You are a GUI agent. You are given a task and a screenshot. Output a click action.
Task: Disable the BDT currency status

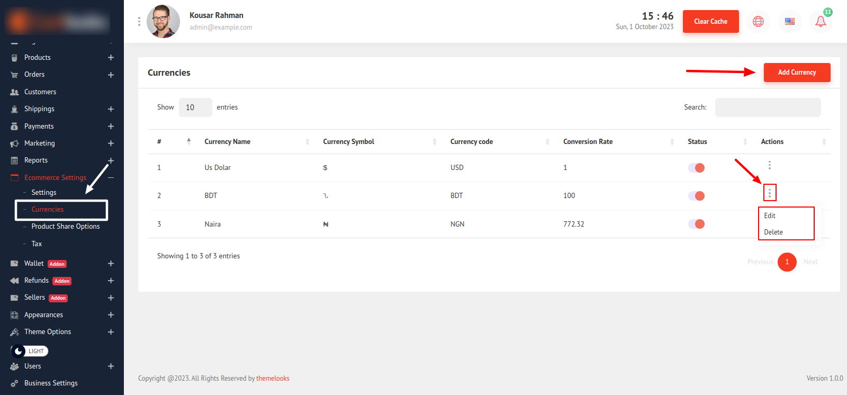696,196
